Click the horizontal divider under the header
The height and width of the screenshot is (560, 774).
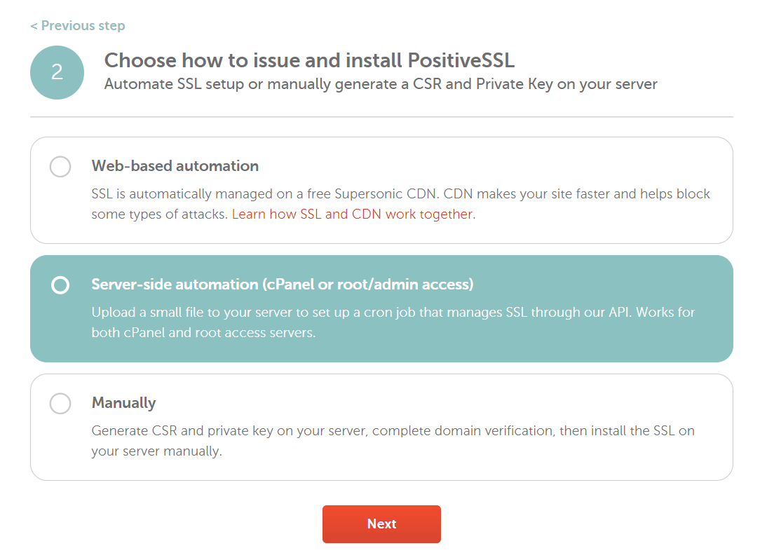coord(381,116)
